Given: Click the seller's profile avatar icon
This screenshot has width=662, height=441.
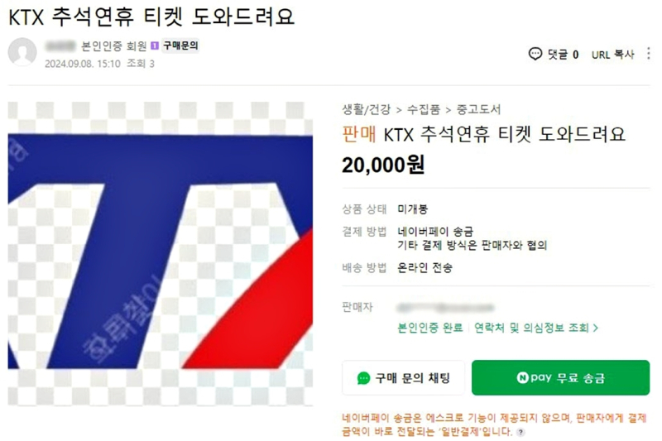Looking at the screenshot, I should click(22, 52).
